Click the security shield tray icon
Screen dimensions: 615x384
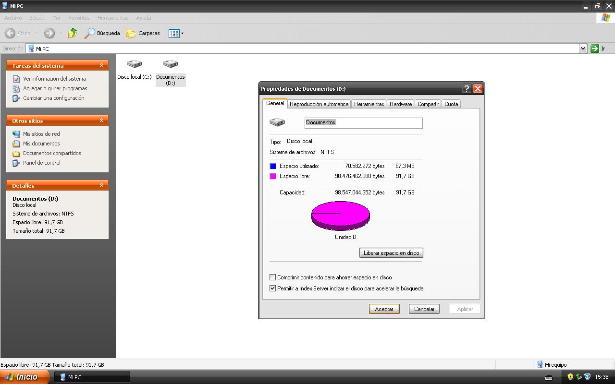570,377
